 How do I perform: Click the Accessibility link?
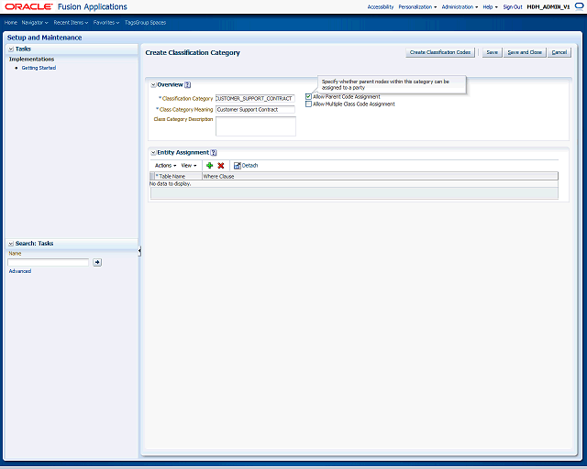click(x=381, y=6)
